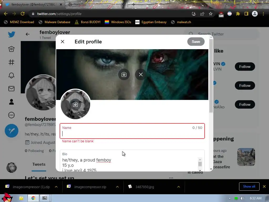This screenshot has width=269, height=202.
Task: Close the femboylover browser tab
Action: [61, 4]
